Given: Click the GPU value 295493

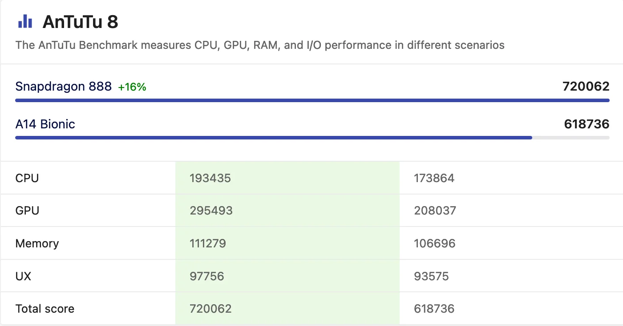Looking at the screenshot, I should (211, 211).
